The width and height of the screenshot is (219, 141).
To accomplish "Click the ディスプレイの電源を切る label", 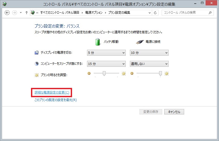I will click(56, 53).
